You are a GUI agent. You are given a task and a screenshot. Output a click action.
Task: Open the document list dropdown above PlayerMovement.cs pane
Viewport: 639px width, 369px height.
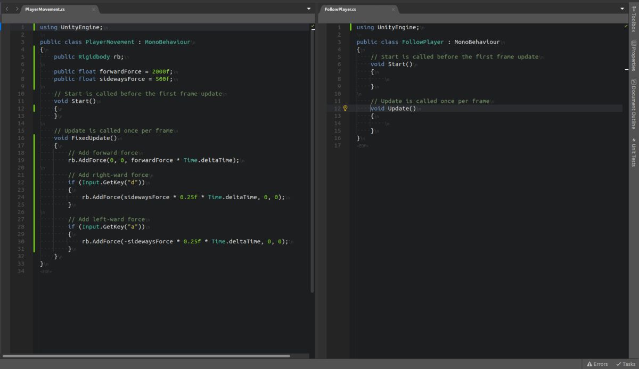pyautogui.click(x=309, y=9)
